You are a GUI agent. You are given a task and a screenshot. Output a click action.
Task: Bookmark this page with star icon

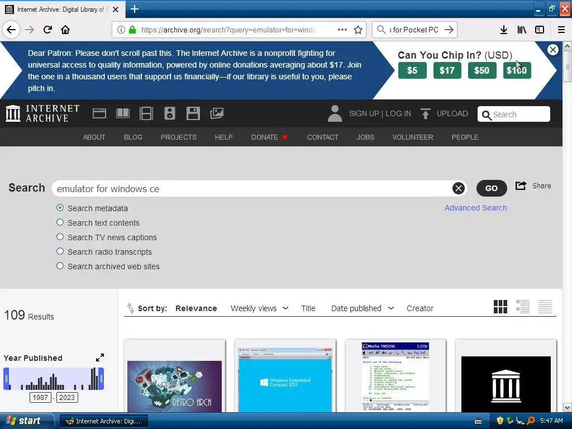[358, 30]
